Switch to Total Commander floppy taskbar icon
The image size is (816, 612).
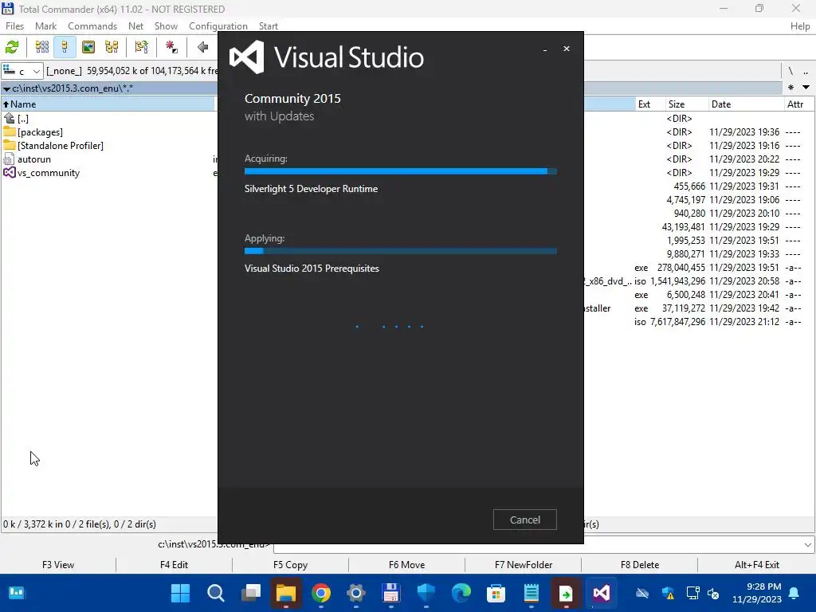tap(390, 593)
